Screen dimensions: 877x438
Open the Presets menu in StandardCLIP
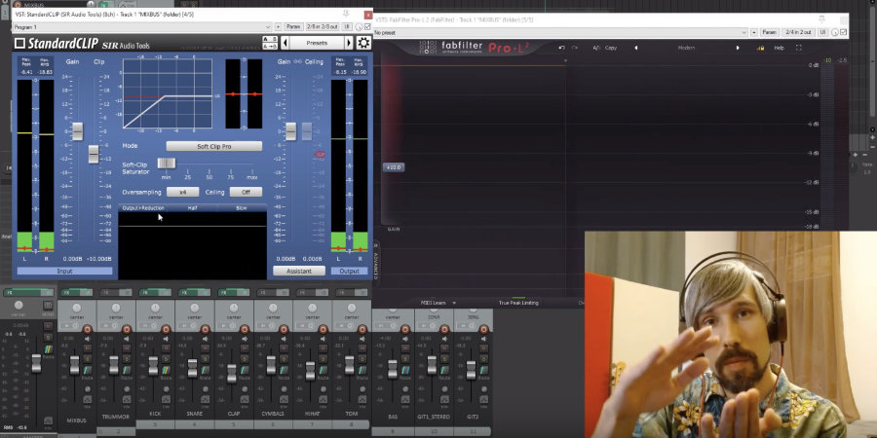[x=317, y=43]
